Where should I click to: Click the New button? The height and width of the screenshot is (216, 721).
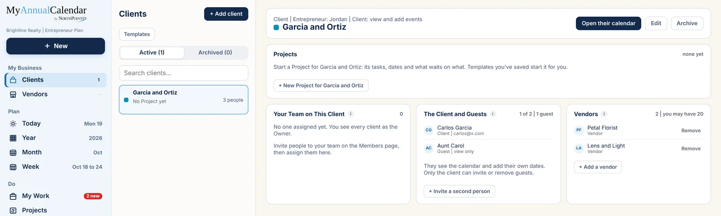(x=55, y=46)
